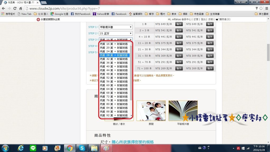Click the shopping cart 購物車(0) icon
The width and height of the screenshot is (270, 152).
223,19
